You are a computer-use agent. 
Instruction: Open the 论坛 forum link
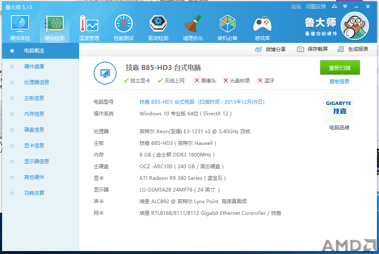pos(296,7)
